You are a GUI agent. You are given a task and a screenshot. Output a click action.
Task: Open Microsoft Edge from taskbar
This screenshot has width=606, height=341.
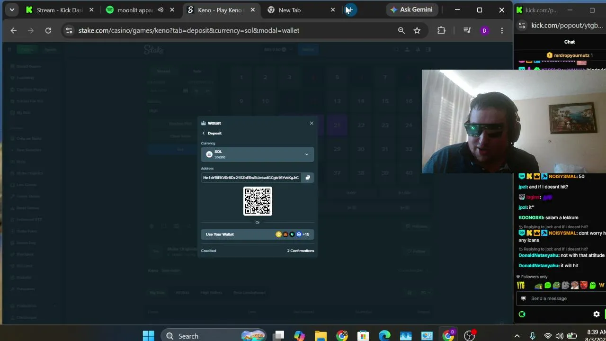384,336
